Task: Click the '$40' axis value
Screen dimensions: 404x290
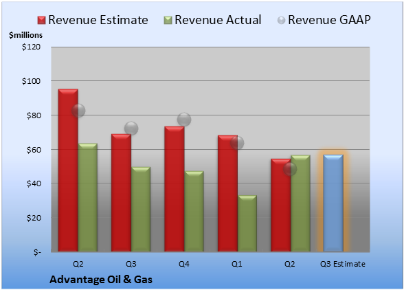Action: 34,183
